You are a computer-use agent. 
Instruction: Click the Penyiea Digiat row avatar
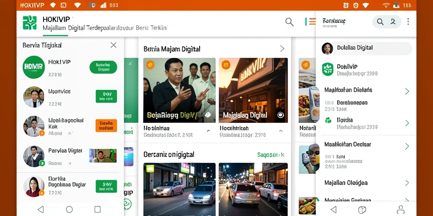(x=34, y=156)
